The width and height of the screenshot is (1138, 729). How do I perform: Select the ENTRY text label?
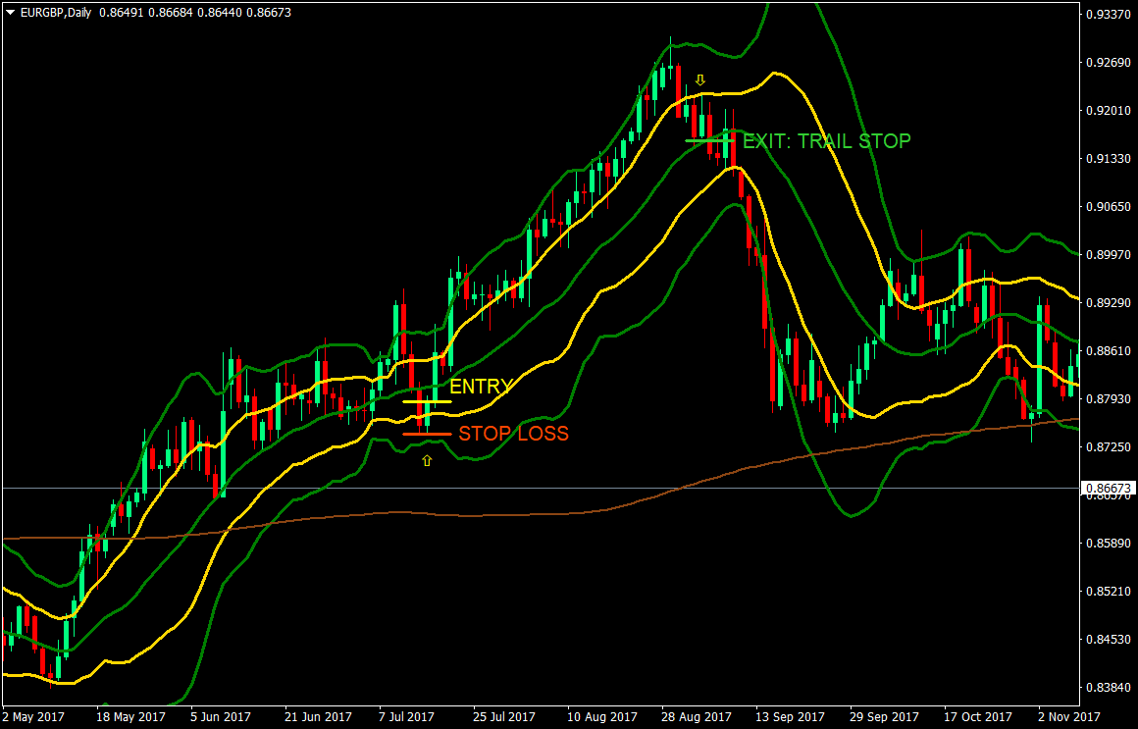481,387
